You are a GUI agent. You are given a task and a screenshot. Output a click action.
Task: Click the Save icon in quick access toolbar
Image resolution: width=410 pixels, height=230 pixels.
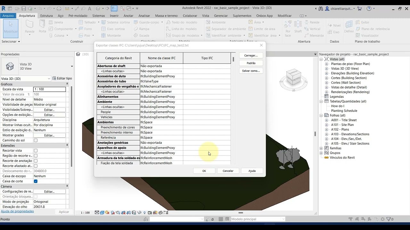(x=24, y=9)
